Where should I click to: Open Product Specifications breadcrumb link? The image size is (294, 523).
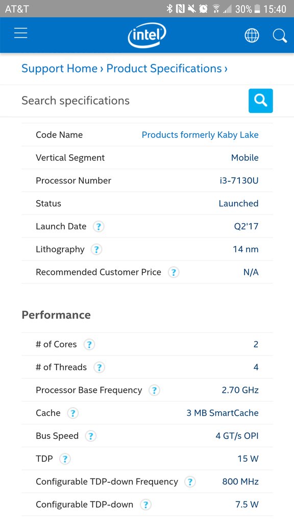coord(164,68)
